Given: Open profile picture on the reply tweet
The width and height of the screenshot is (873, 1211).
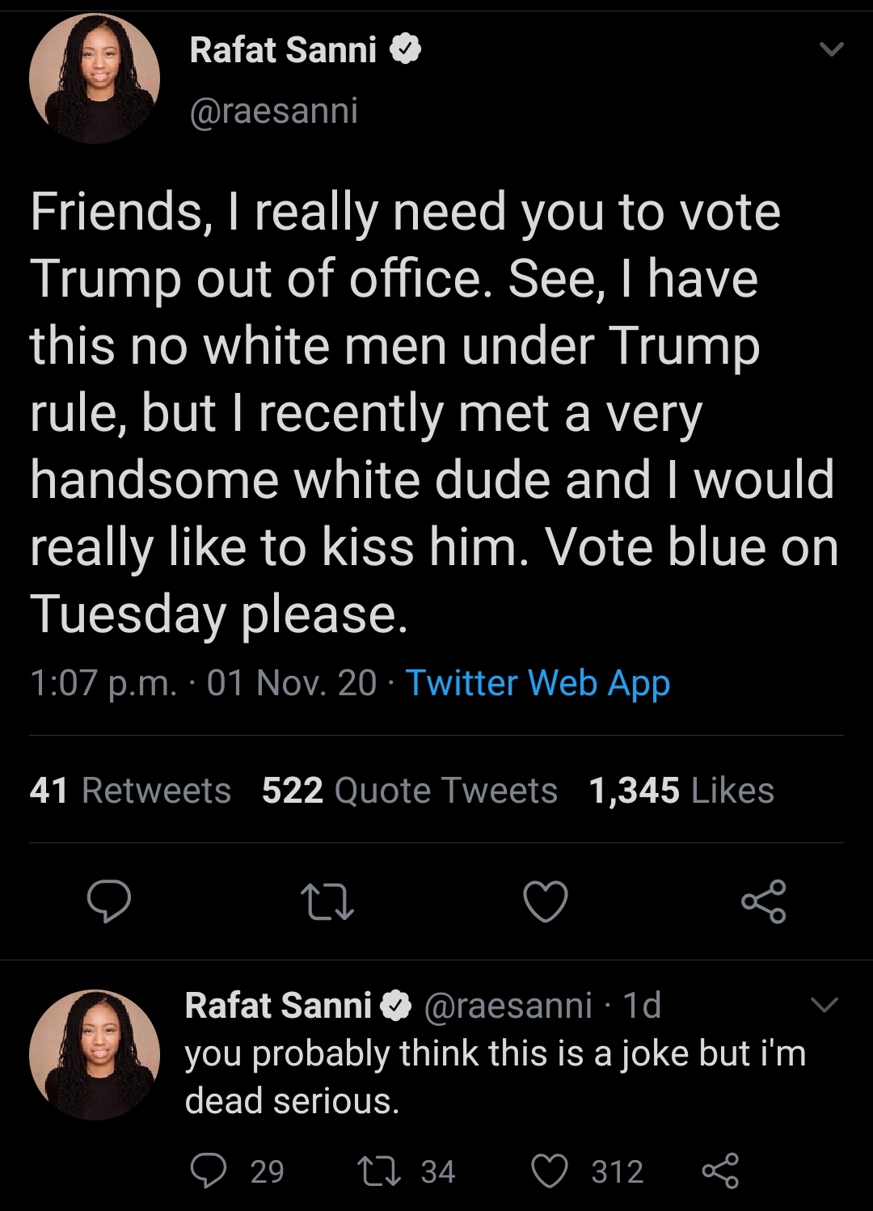Looking at the screenshot, I should [95, 1054].
